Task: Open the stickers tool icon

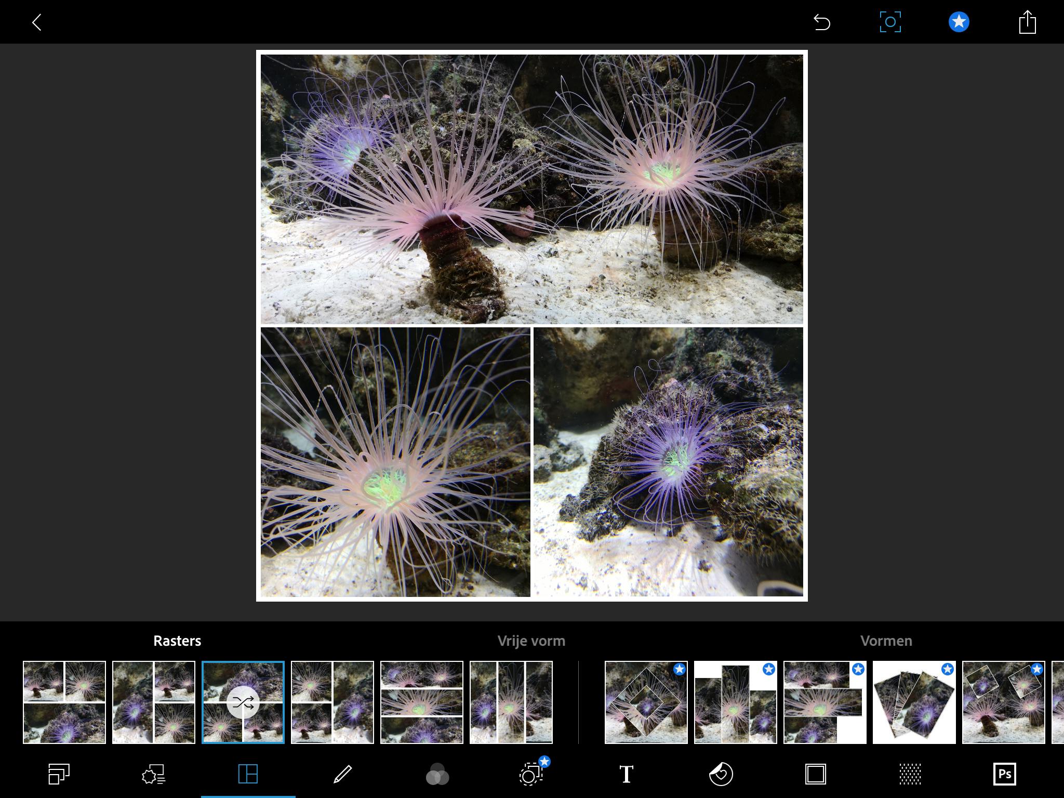Action: (x=721, y=774)
